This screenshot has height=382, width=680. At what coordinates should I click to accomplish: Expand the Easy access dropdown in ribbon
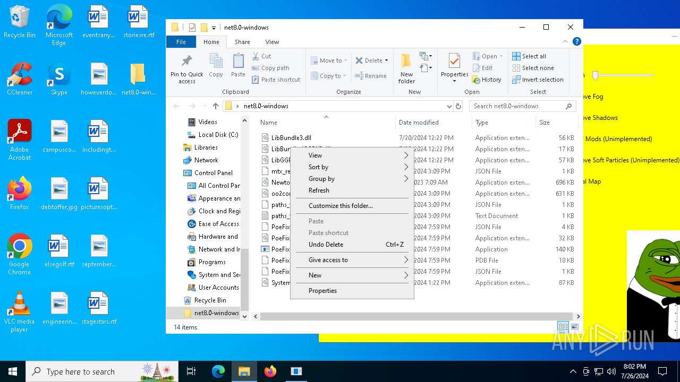coord(426,67)
